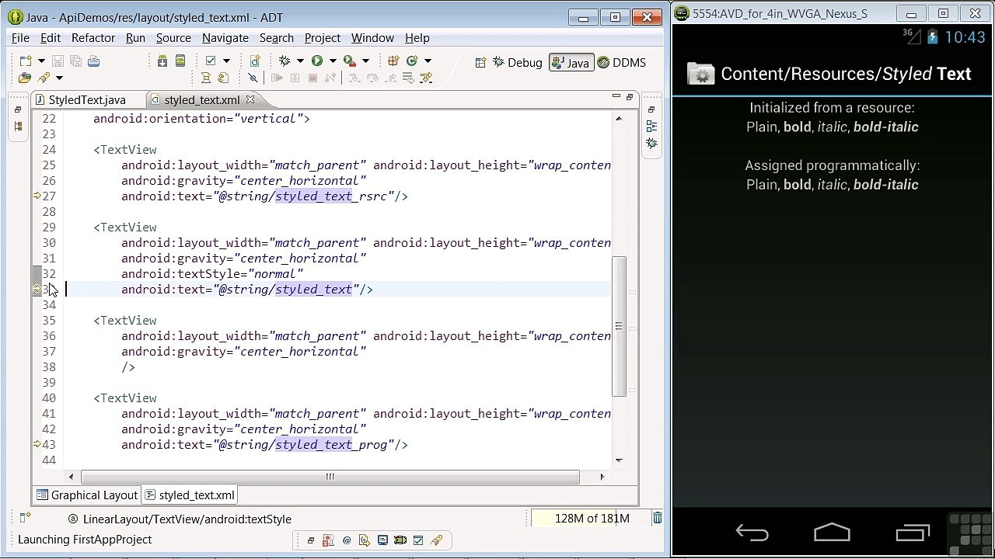The image size is (995, 559).
Task: Tap the emulator Recent Apps button
Action: point(913,533)
